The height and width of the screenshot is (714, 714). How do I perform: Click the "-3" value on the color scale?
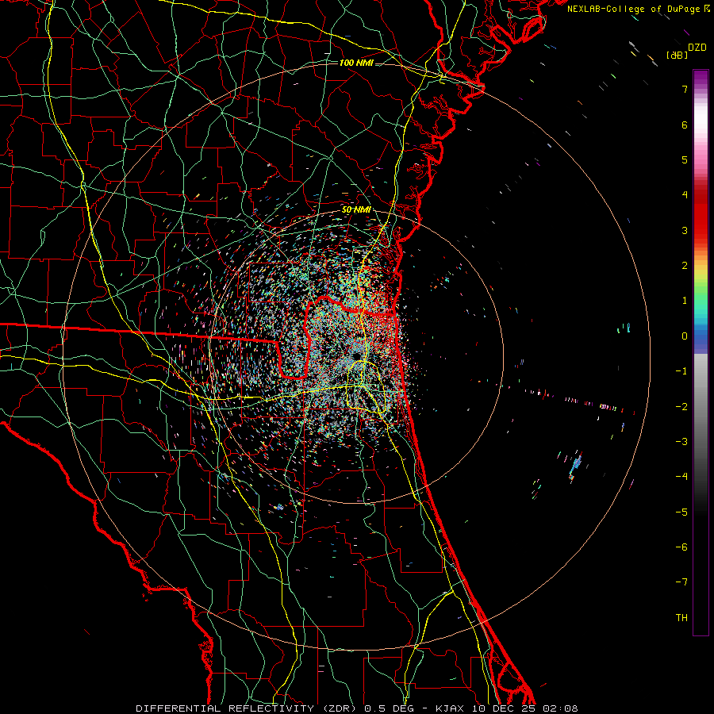point(681,442)
